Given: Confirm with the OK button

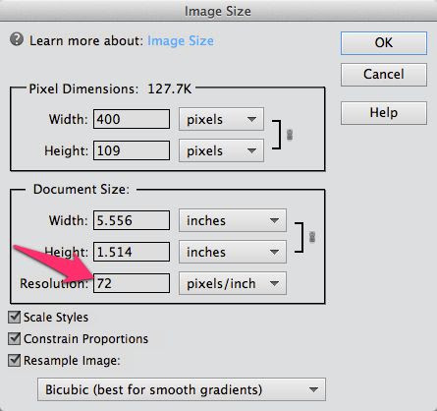Looking at the screenshot, I should point(384,43).
